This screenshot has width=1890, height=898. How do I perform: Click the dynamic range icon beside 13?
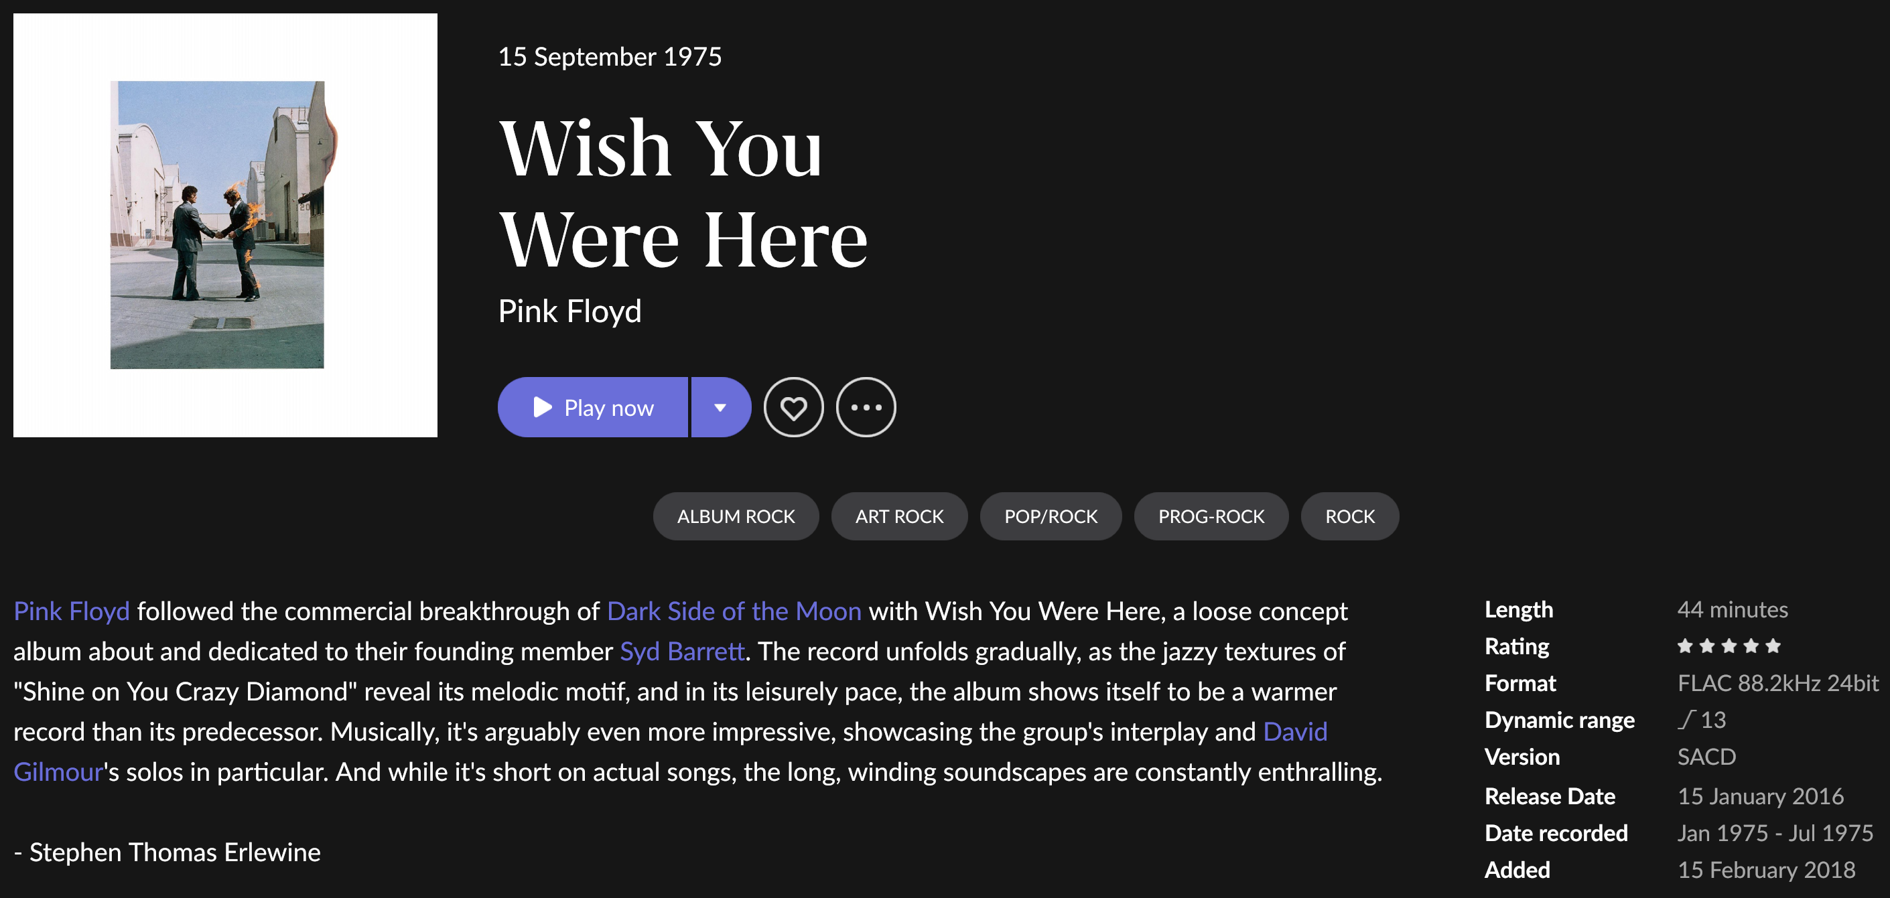(1686, 720)
